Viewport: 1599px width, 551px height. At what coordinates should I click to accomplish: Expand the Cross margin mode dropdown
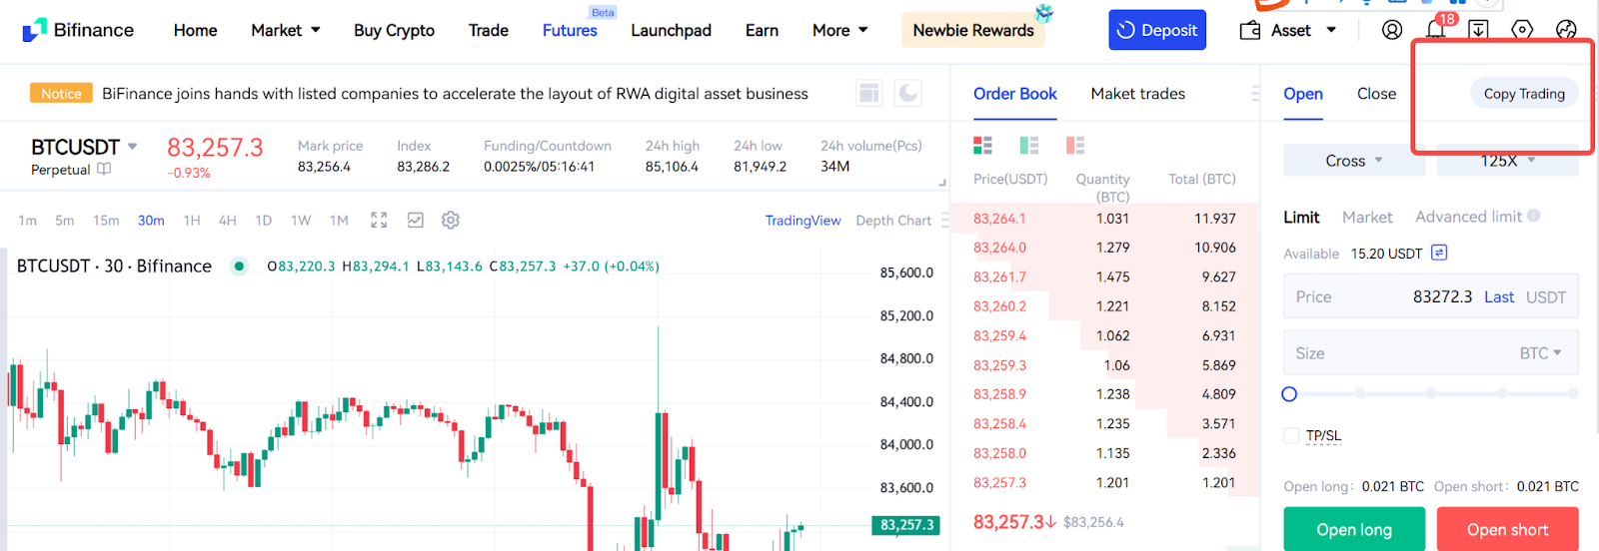(1353, 161)
